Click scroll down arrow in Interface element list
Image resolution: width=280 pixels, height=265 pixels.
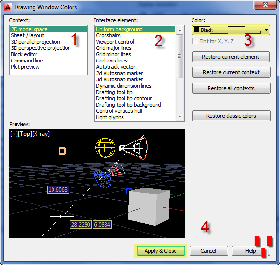(180, 117)
